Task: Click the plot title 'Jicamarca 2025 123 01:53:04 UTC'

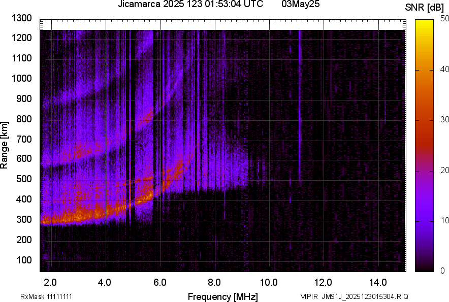Action: 190,4
